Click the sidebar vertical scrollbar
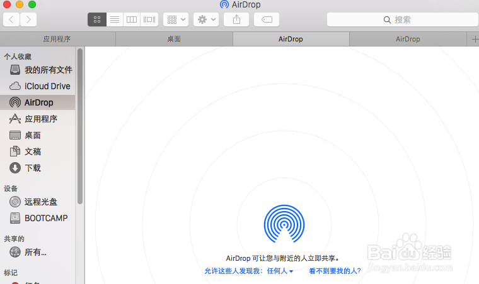Viewport: 479px width, 284px height. [x=80, y=126]
